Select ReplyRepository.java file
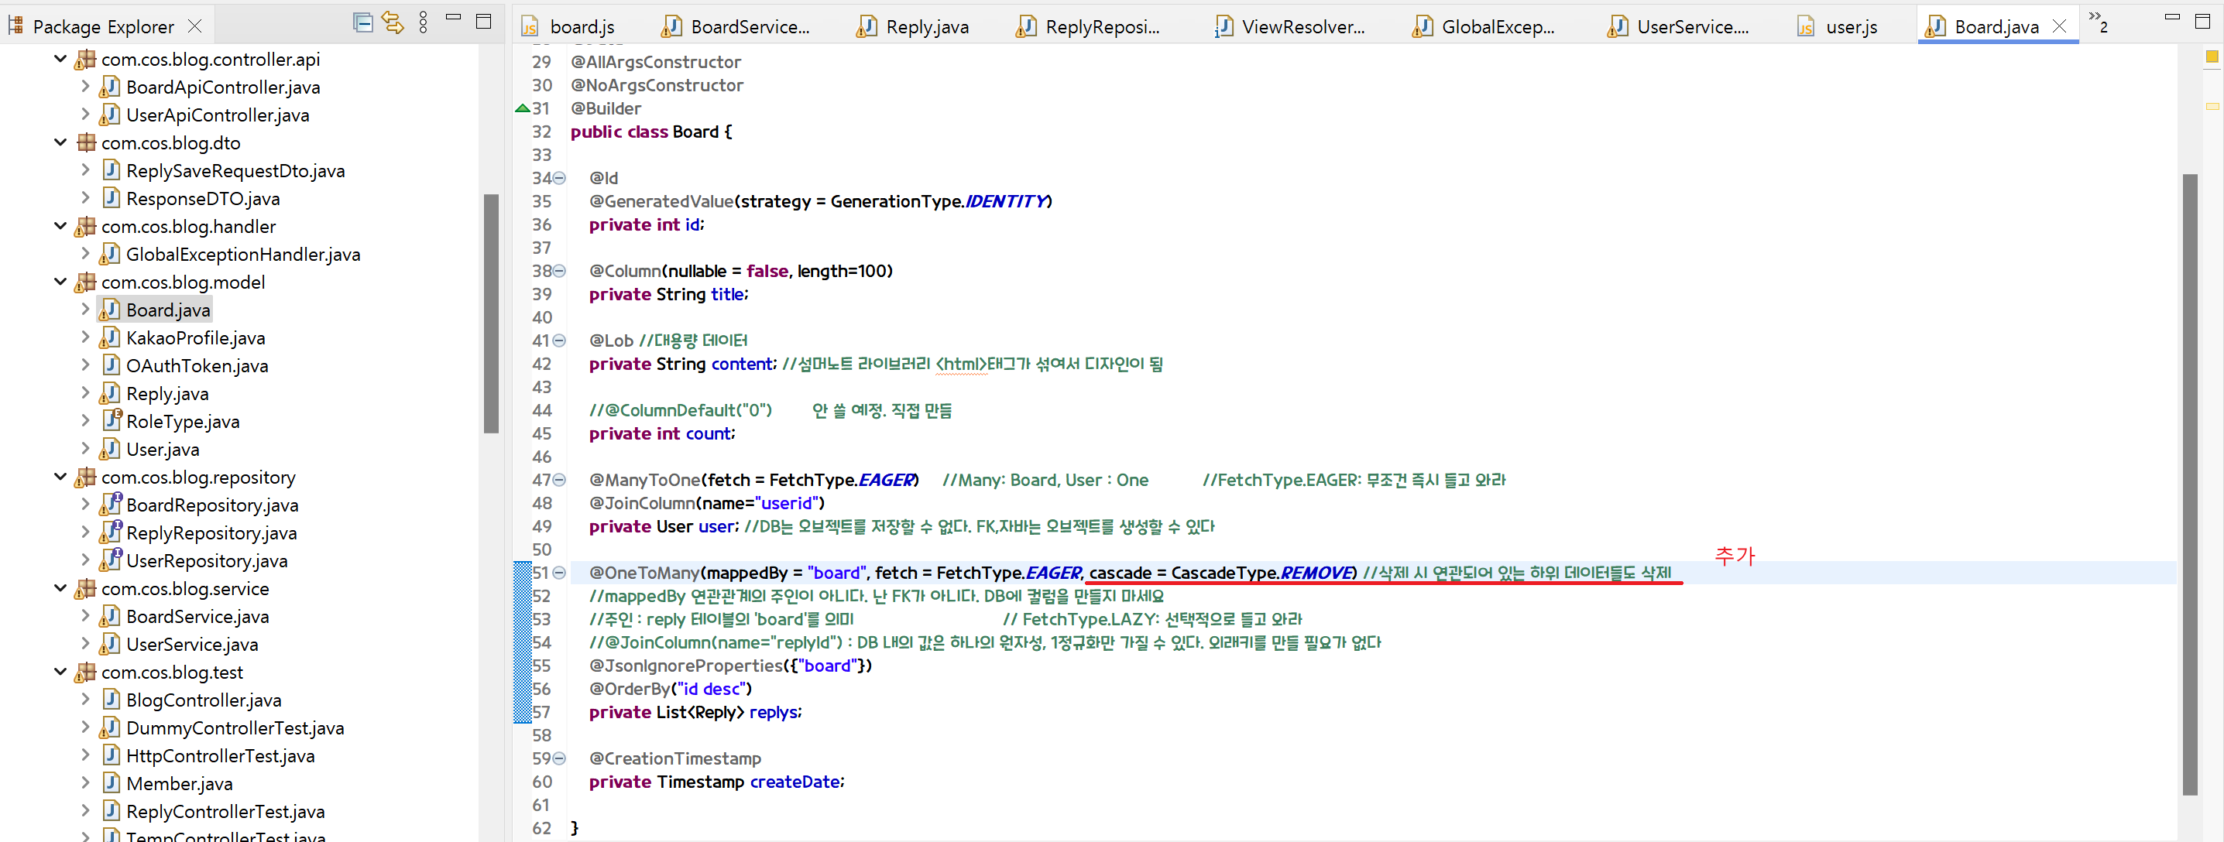 point(211,533)
